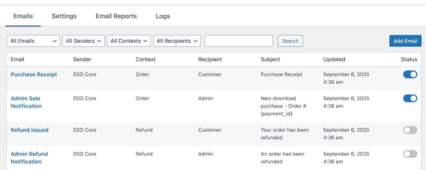Click EDD Core sender in Refund Issued row

point(85,130)
